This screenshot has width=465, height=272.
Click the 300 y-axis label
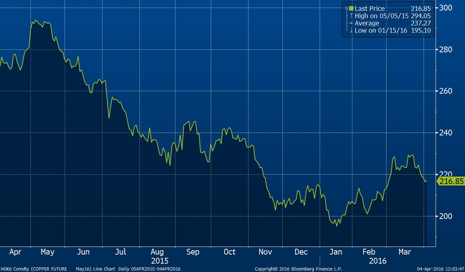coord(445,8)
